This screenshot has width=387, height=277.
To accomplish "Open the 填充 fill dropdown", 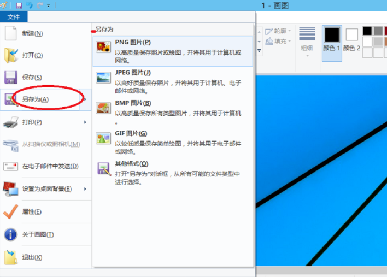I will click(x=278, y=41).
